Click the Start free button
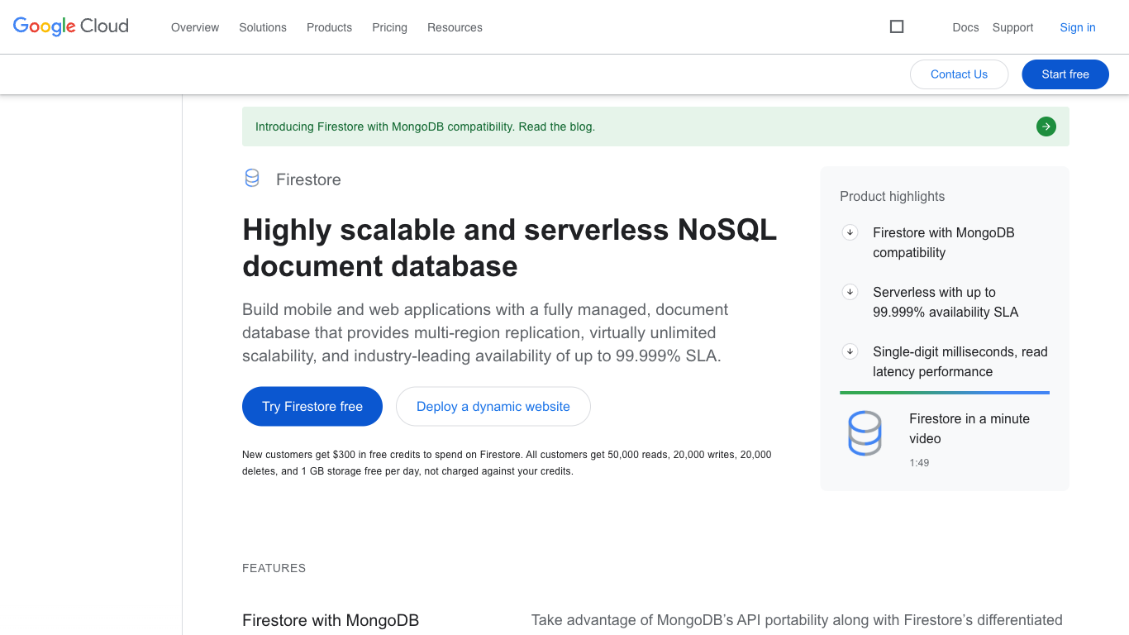 point(1065,74)
